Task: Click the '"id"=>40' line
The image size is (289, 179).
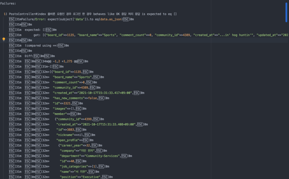Action: tap(47, 161)
